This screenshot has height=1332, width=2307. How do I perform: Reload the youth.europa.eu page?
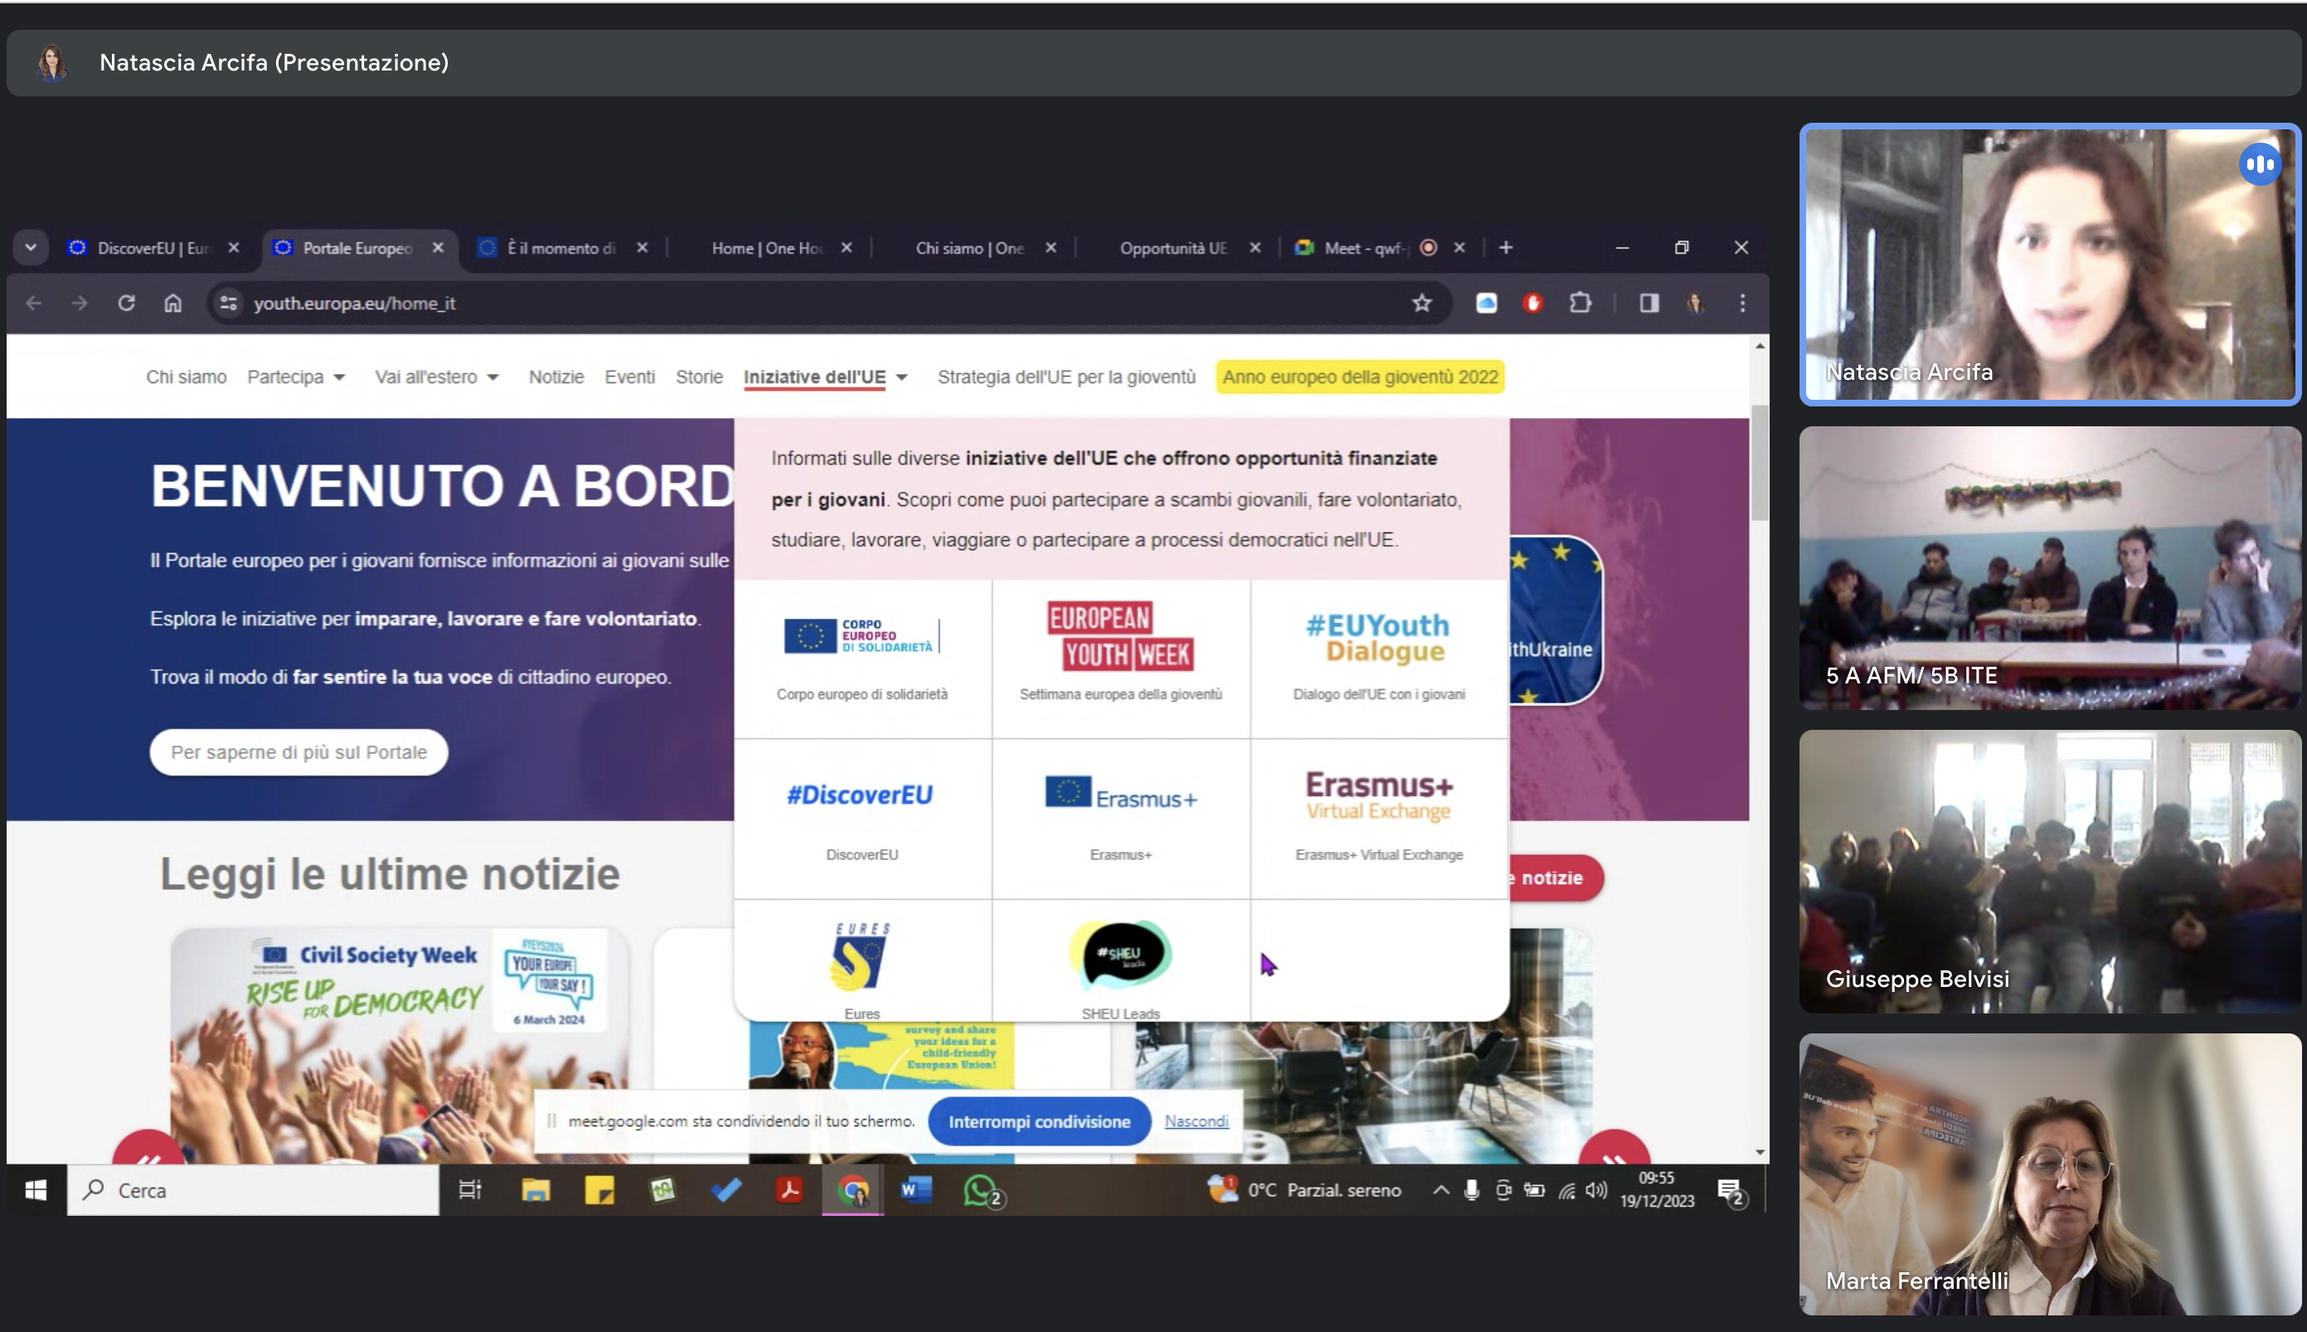(126, 303)
